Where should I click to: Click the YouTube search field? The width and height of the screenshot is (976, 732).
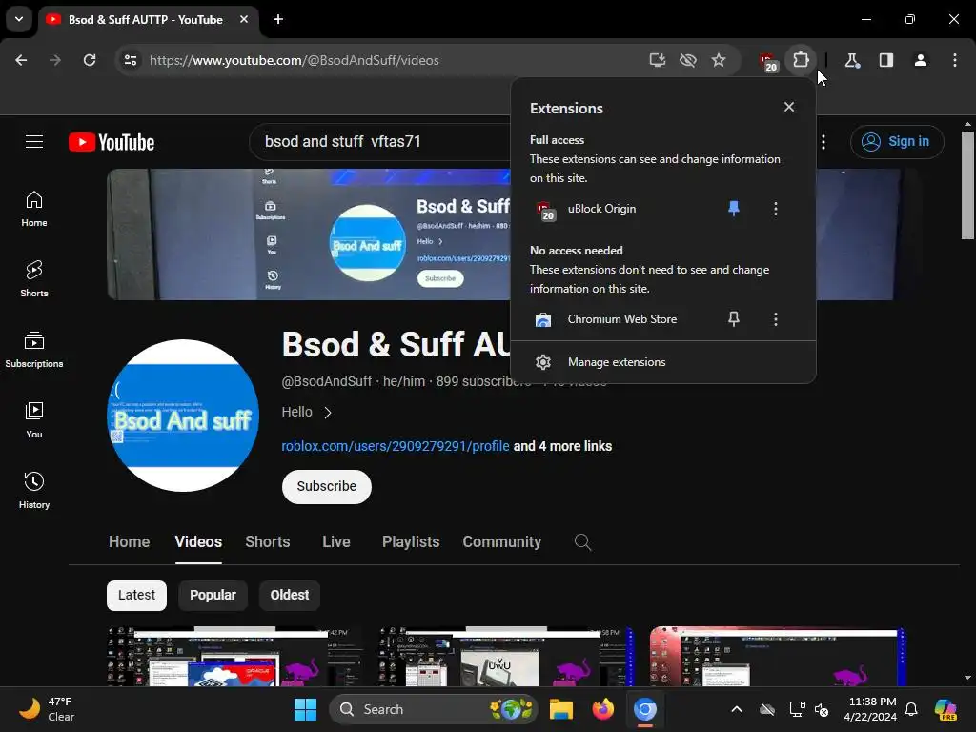(x=381, y=142)
